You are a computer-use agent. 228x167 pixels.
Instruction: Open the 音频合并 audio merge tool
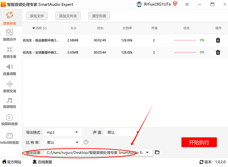coord(10,35)
